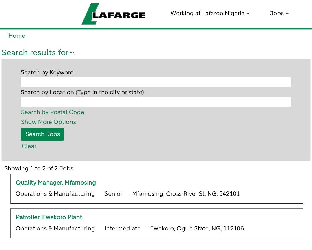The height and width of the screenshot is (250, 312).
Task: Select Showing 1 to 2 of 2 Jobs text
Action: [39, 168]
